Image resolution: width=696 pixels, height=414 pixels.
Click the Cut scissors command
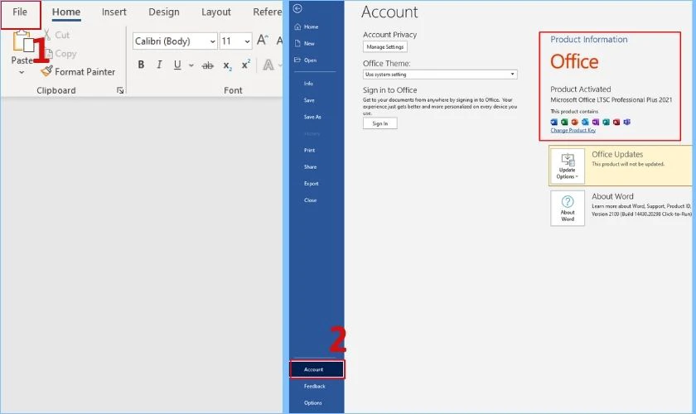pos(57,35)
